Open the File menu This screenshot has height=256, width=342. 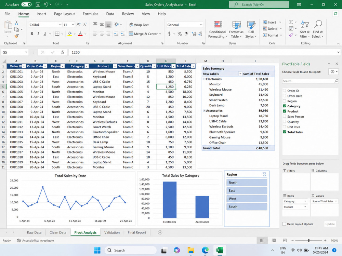coord(7,14)
